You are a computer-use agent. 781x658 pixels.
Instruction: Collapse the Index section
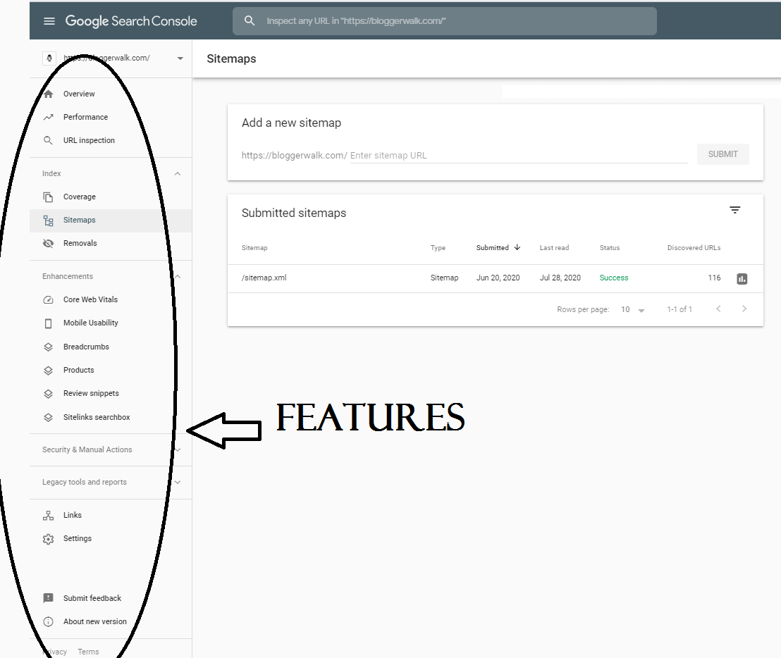click(178, 174)
